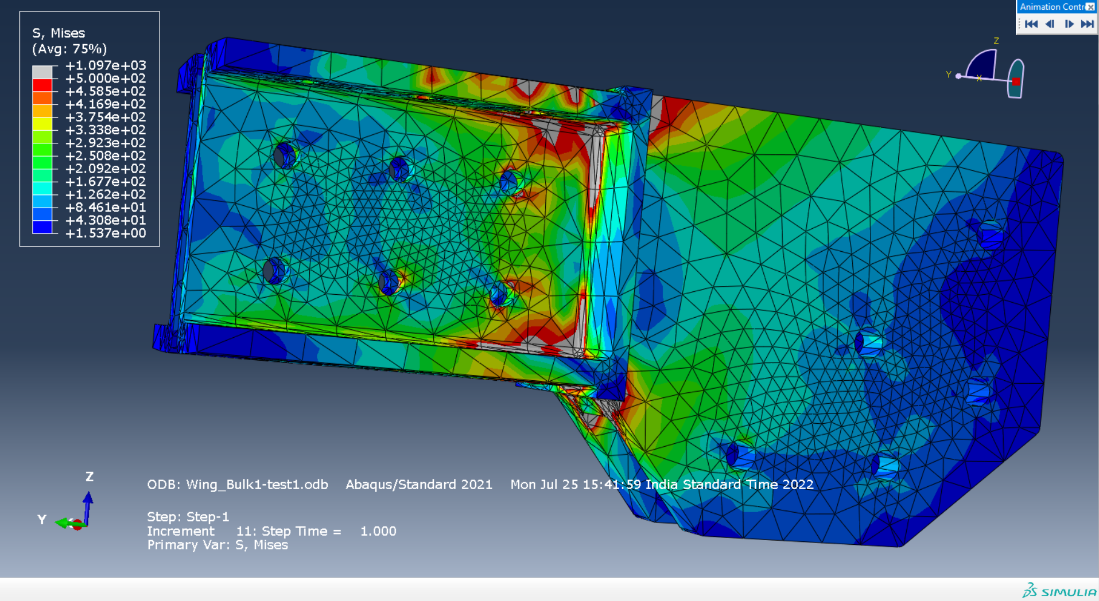The height and width of the screenshot is (601, 1099).
Task: Click the Animation Controls title bar
Action: [x=1051, y=7]
